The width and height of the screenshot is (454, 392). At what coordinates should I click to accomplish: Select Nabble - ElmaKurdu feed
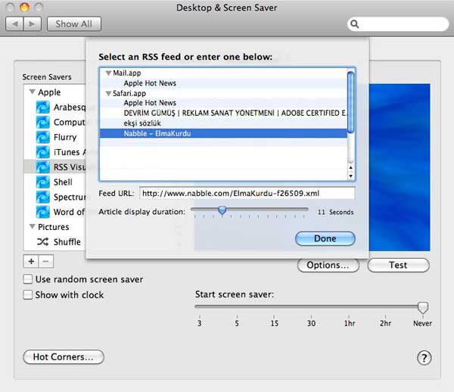click(x=223, y=133)
